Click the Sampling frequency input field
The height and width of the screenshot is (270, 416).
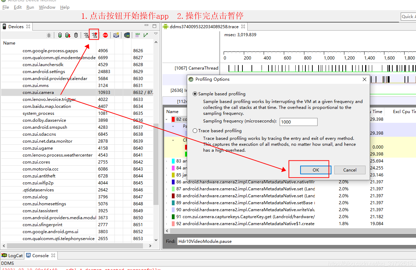(x=298, y=122)
